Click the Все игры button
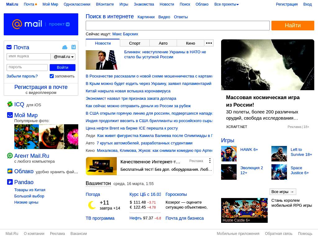This screenshot has width=318, height=238. tap(283, 192)
